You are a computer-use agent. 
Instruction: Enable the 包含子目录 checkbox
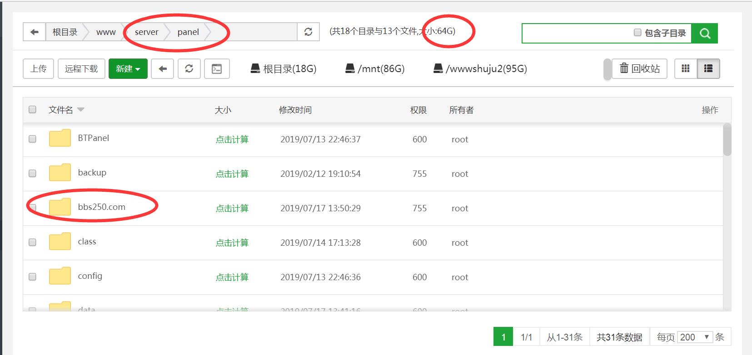637,33
